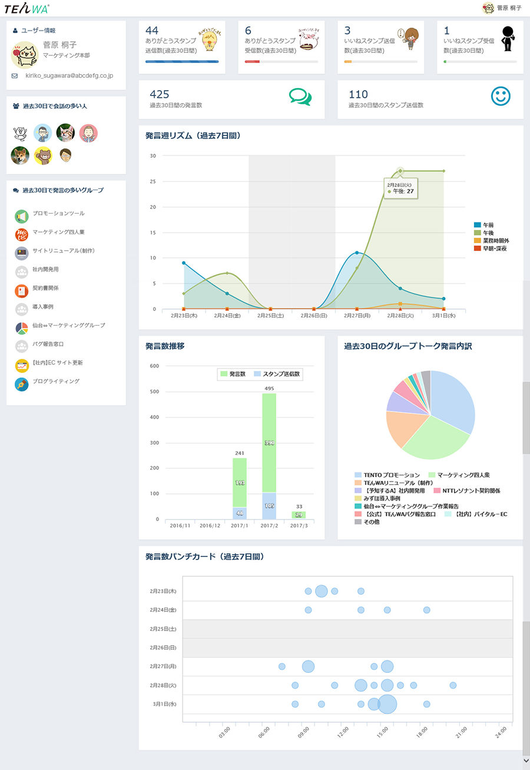Toggle the スタンプ送信数 legend in the bar chart
Screen dimensions: 530x770
pos(277,374)
